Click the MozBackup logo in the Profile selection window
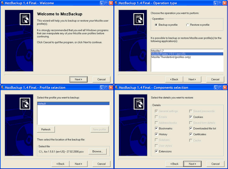The image size is (228, 169). pos(25,104)
